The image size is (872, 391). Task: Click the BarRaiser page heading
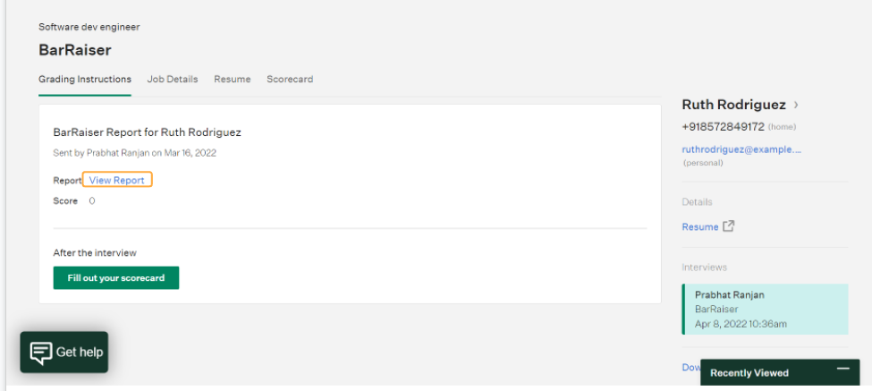click(75, 50)
